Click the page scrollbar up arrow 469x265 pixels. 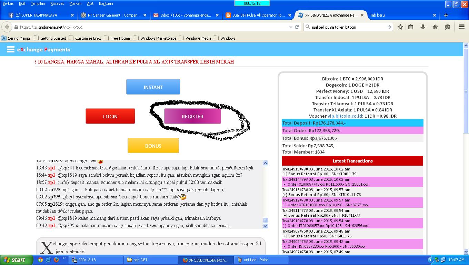[466, 46]
